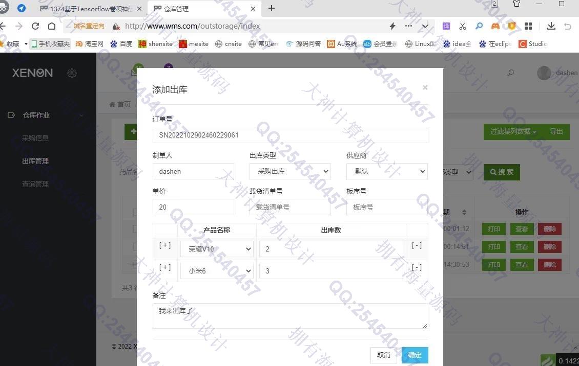This screenshot has height=366, width=579.
Task: Click the scissors screenshot icon
Action: coord(462,26)
